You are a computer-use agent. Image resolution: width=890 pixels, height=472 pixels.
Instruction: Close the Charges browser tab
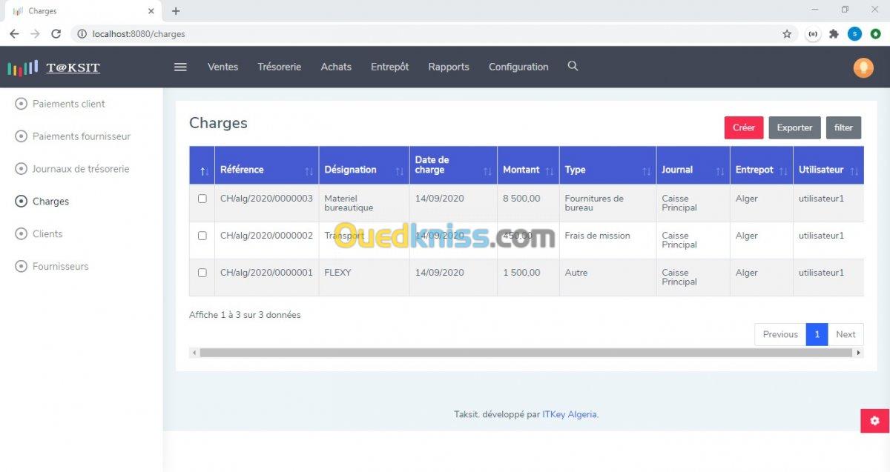pyautogui.click(x=151, y=11)
